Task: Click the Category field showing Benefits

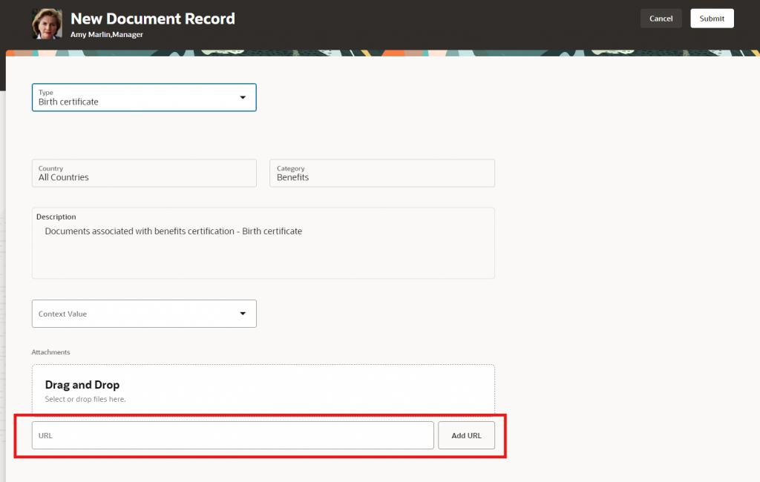Action: point(381,173)
